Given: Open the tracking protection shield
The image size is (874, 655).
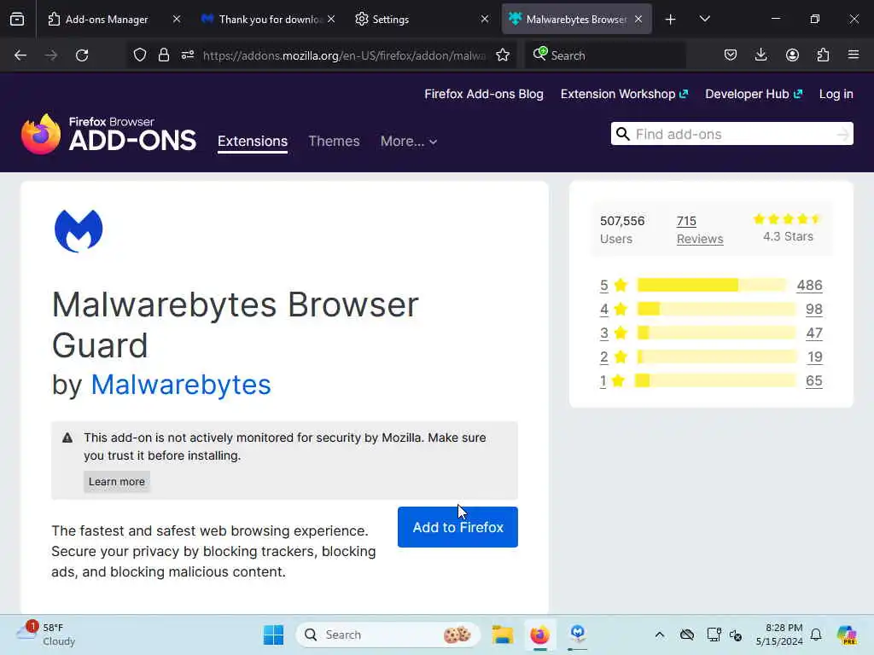Looking at the screenshot, I should point(140,55).
